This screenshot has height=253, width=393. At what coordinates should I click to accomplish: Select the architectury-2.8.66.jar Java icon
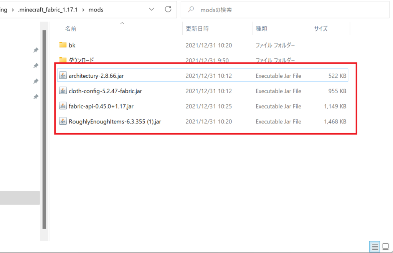[63, 75]
